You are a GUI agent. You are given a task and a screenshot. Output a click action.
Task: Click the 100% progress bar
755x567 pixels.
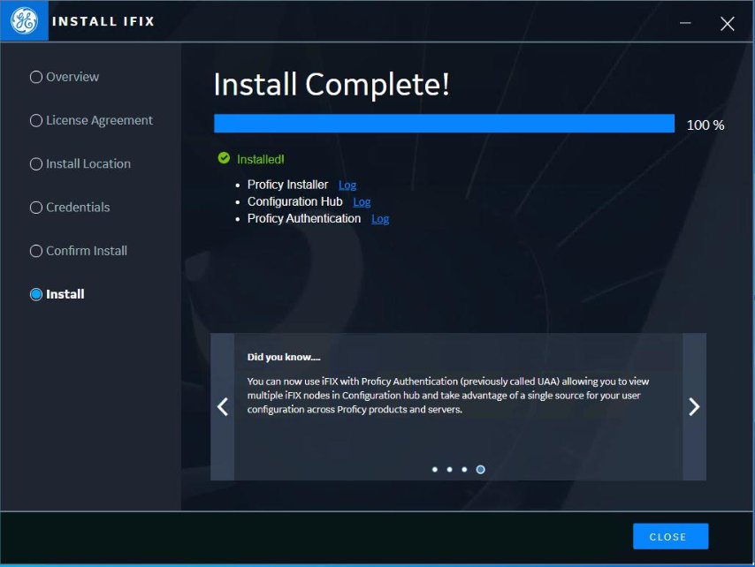(444, 124)
